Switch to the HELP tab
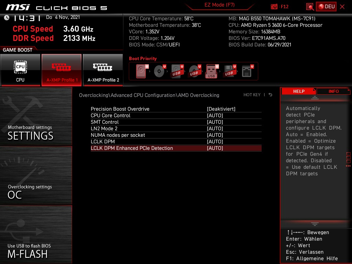352x264 pixels. point(299,91)
